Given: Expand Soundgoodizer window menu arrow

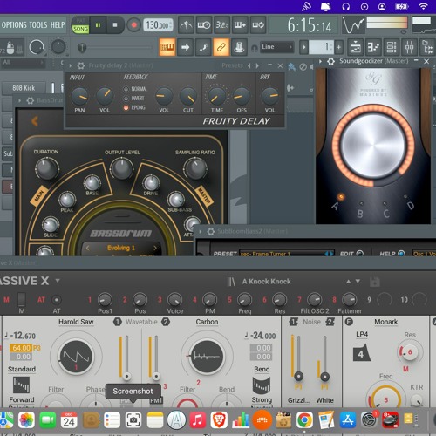Looking at the screenshot, I should click(x=320, y=61).
